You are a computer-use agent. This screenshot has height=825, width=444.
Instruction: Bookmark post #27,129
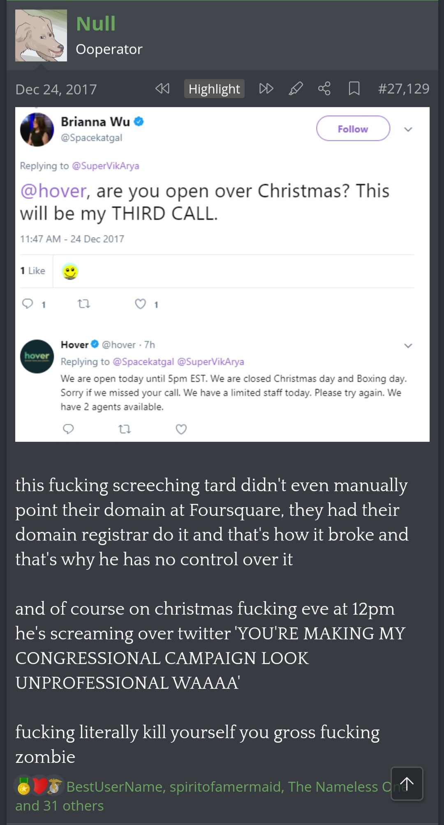click(354, 89)
